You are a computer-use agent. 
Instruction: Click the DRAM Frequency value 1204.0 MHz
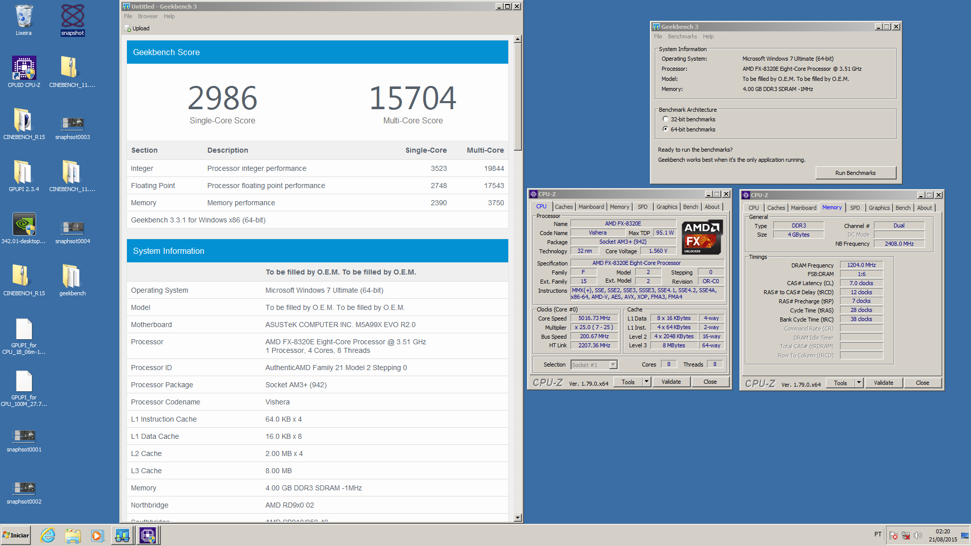point(861,265)
